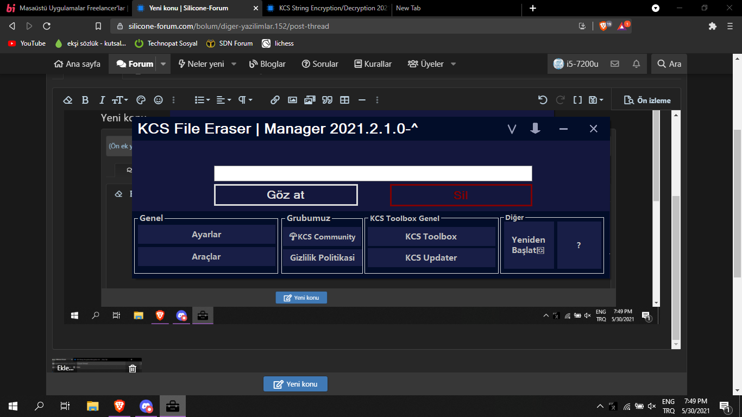Expand the list options dropdown
This screenshot has width=742, height=417.
(x=203, y=100)
